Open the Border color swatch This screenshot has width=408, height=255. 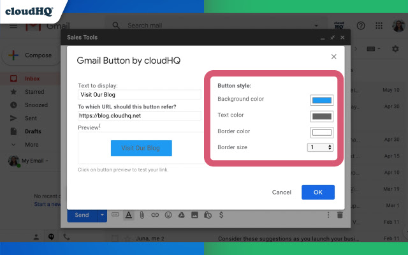point(322,133)
